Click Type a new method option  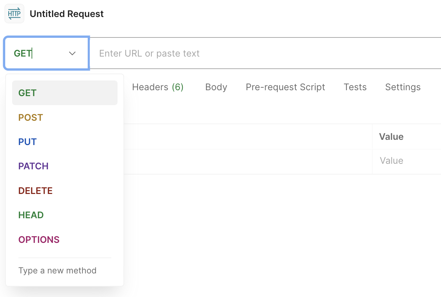57,270
